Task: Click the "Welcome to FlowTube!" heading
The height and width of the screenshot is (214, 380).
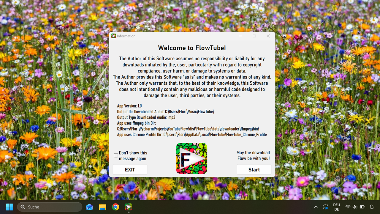Action: (192, 48)
